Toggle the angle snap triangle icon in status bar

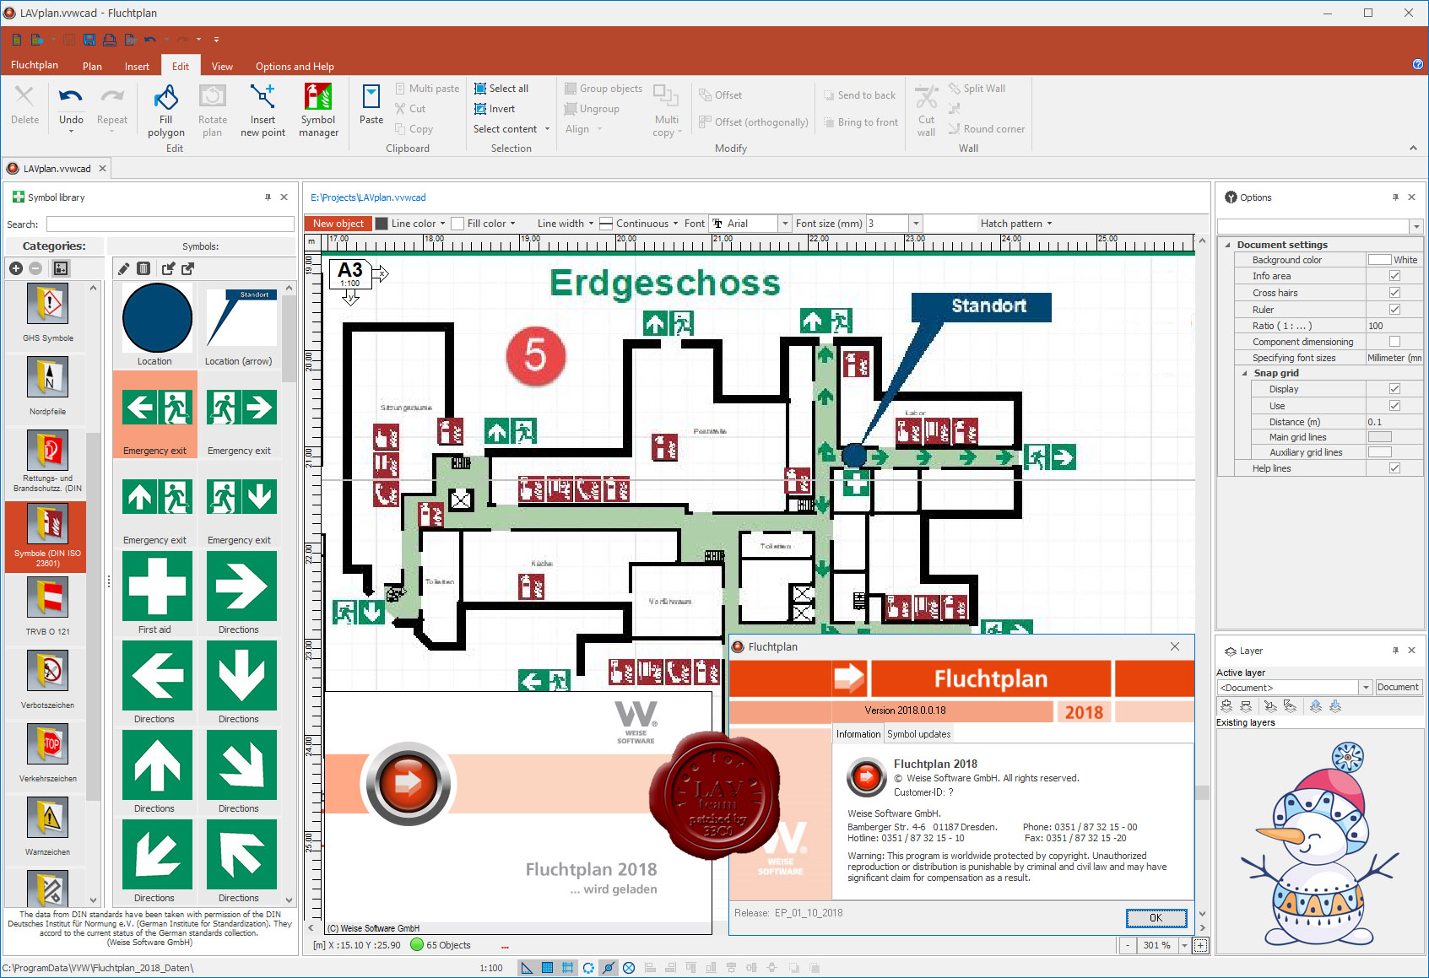coord(527,968)
